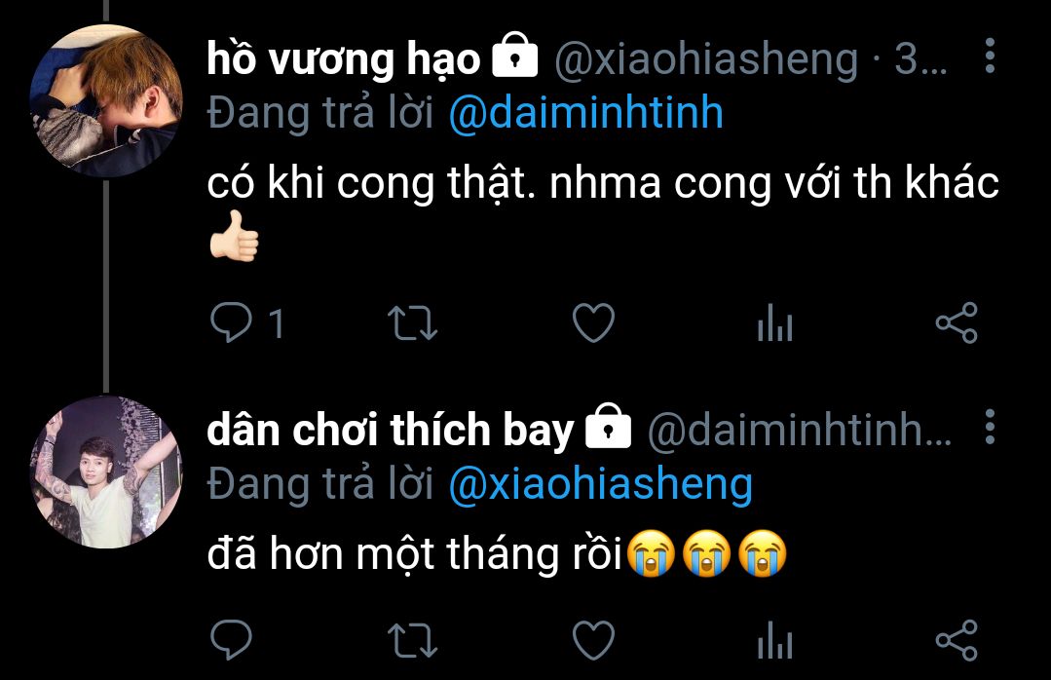Open hồ vương hạo's profile picture
This screenshot has width=1051, height=680.
(x=106, y=100)
